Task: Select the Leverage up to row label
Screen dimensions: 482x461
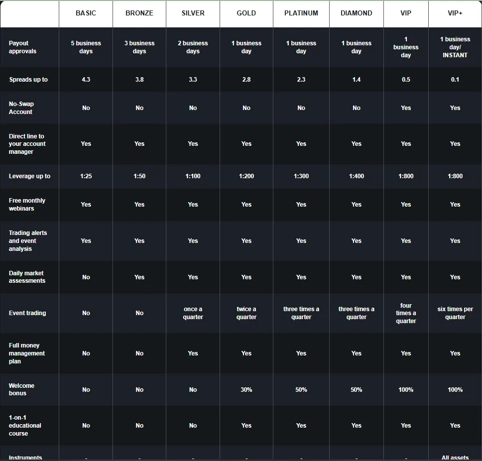Action: (x=29, y=176)
